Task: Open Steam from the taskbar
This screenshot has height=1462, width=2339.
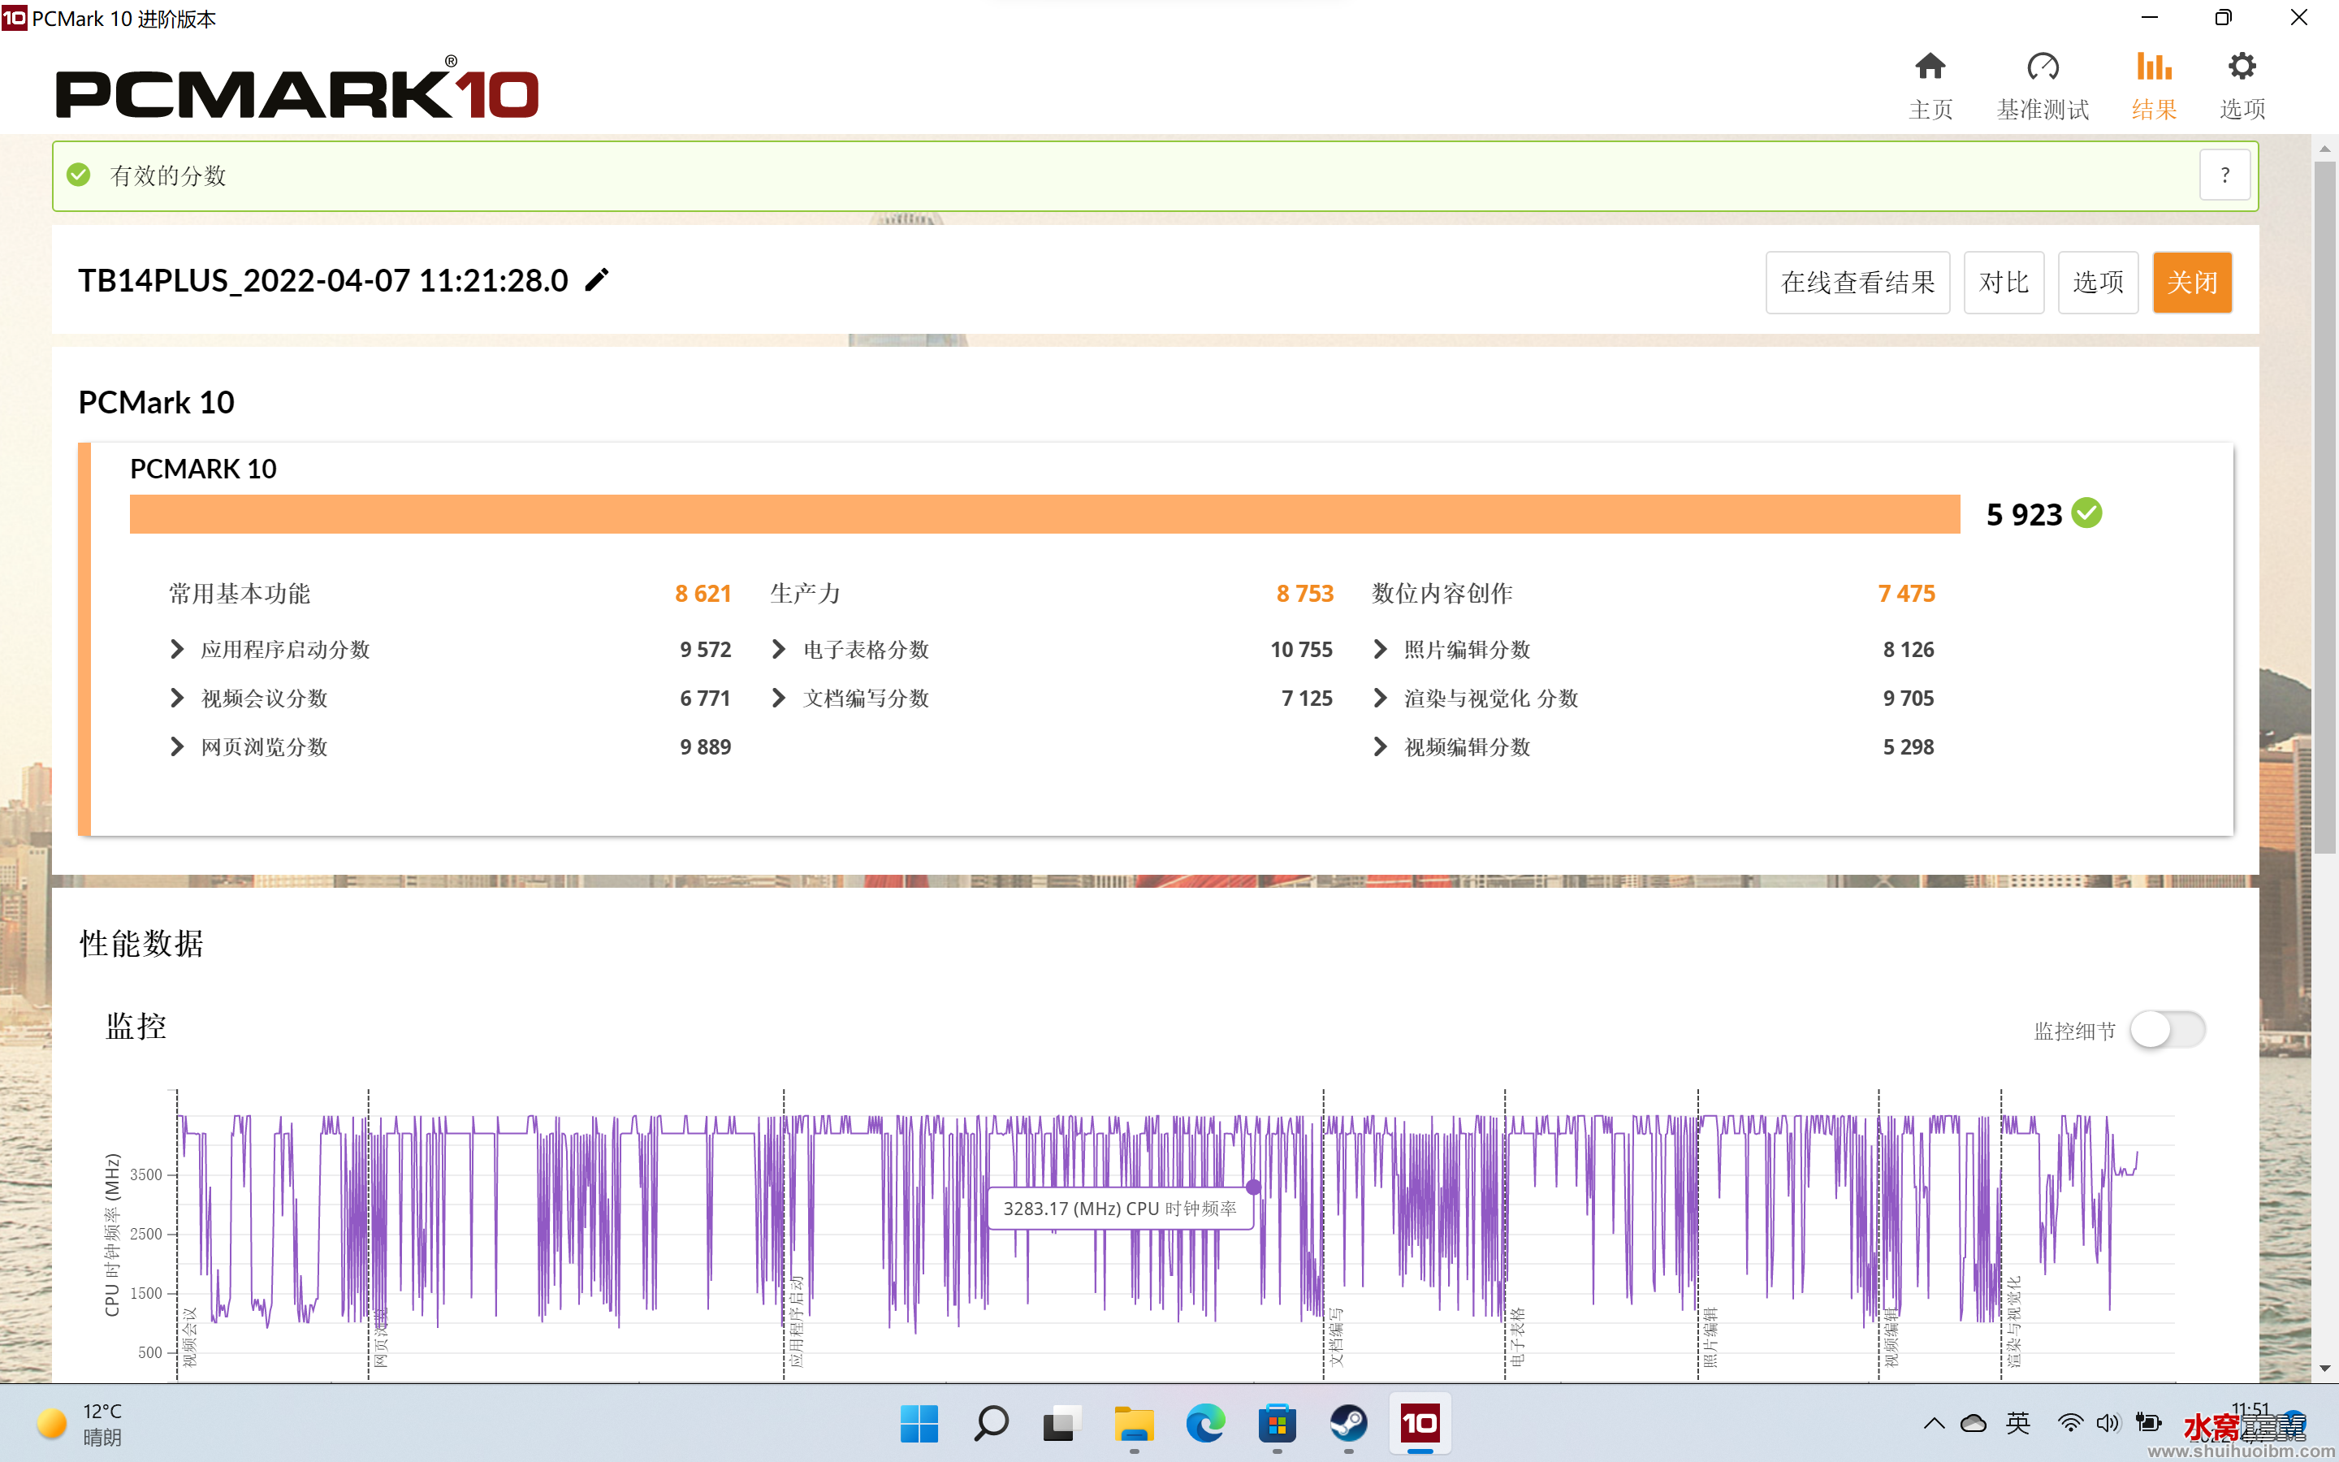Action: (x=1348, y=1423)
